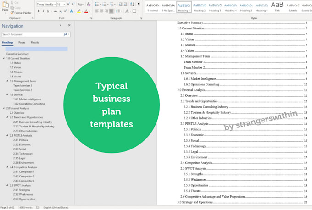Click English (United States) language in status bar
The height and width of the screenshot is (210, 312).
coord(56,207)
